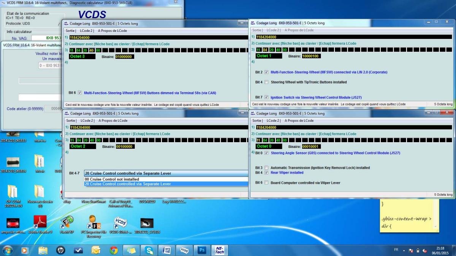The height and width of the screenshot is (256, 456).
Task: Switch to Microsoft Word in taskbar
Action: pos(166,250)
